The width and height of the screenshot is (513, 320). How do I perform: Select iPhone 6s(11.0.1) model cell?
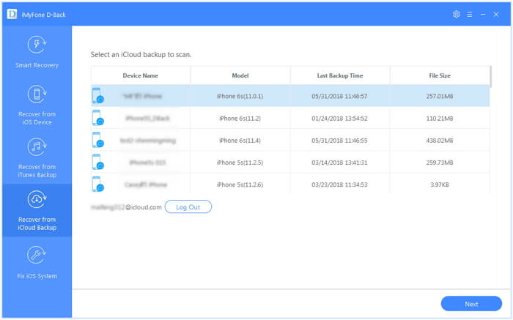[x=240, y=96]
